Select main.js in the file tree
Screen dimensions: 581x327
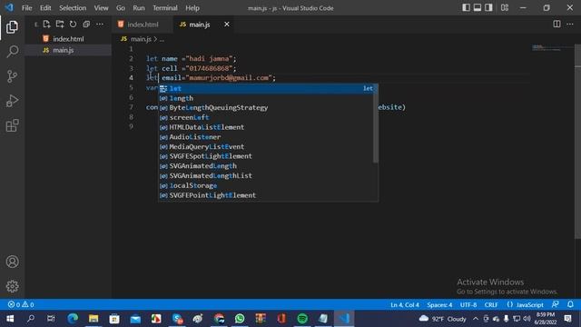[68, 50]
